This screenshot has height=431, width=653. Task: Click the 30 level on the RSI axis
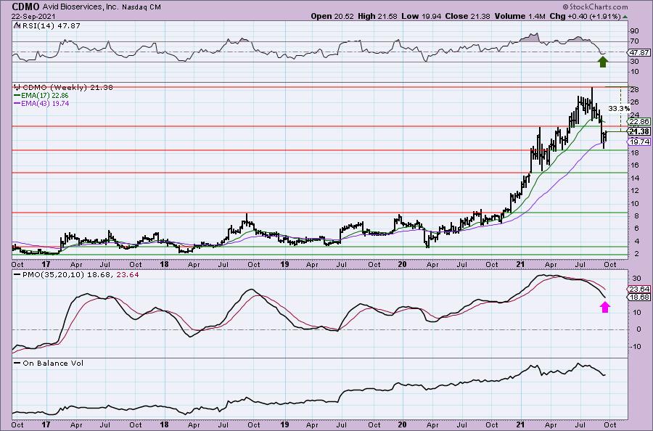[634, 62]
